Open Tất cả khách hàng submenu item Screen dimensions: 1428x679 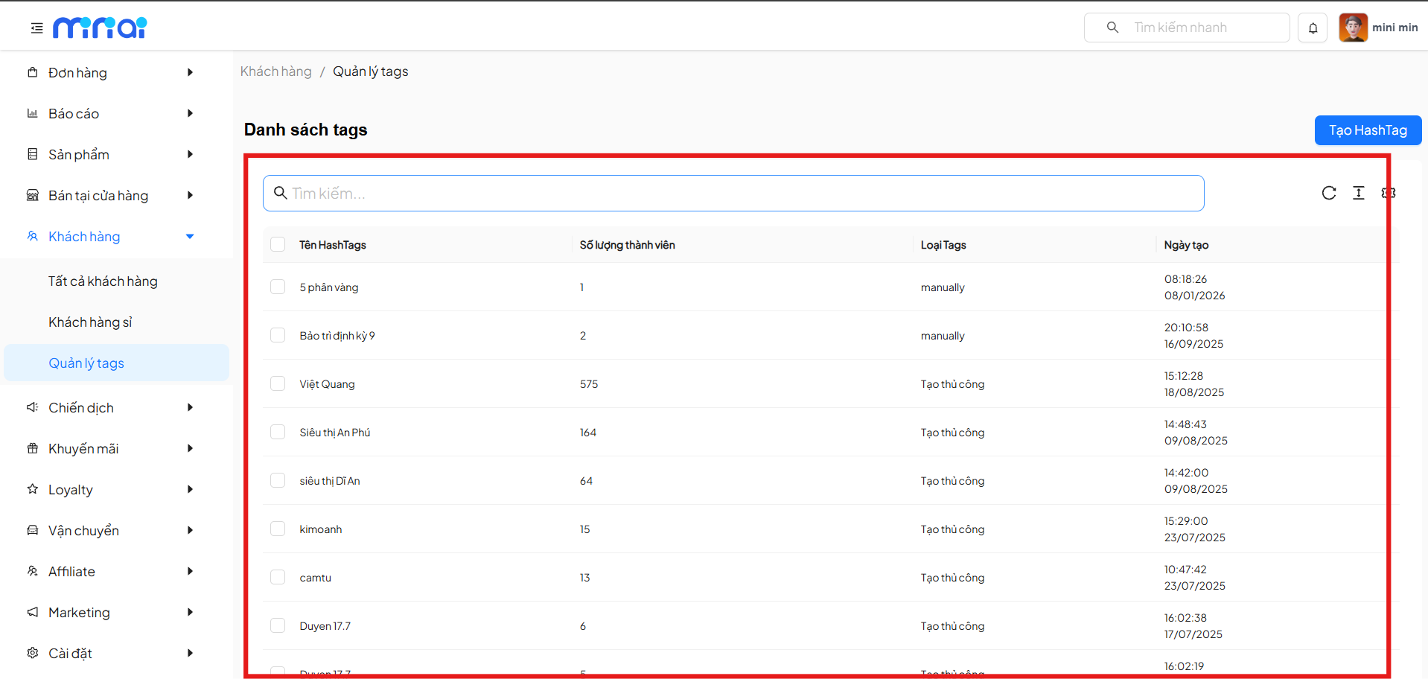(103, 281)
